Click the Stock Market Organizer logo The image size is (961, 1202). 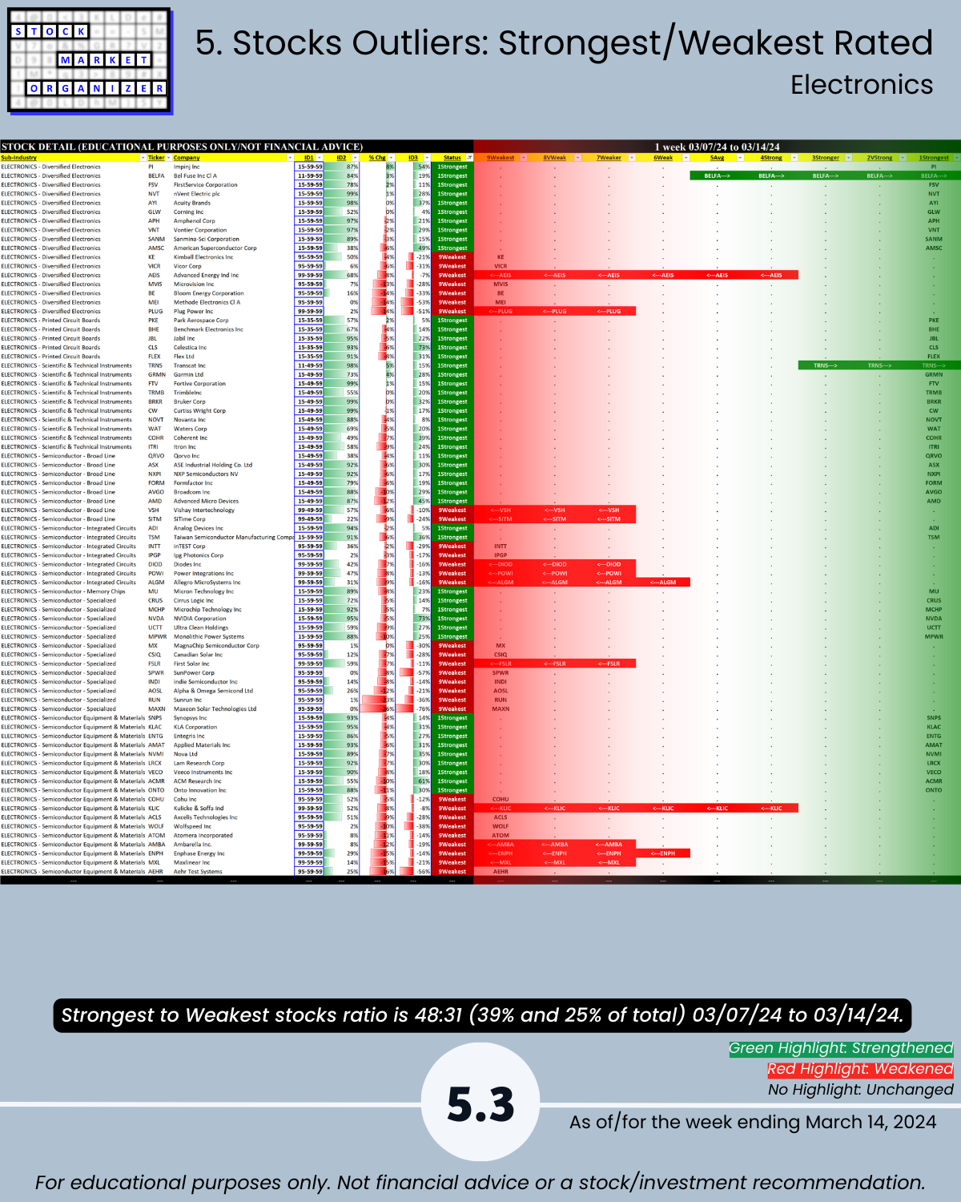(90, 62)
